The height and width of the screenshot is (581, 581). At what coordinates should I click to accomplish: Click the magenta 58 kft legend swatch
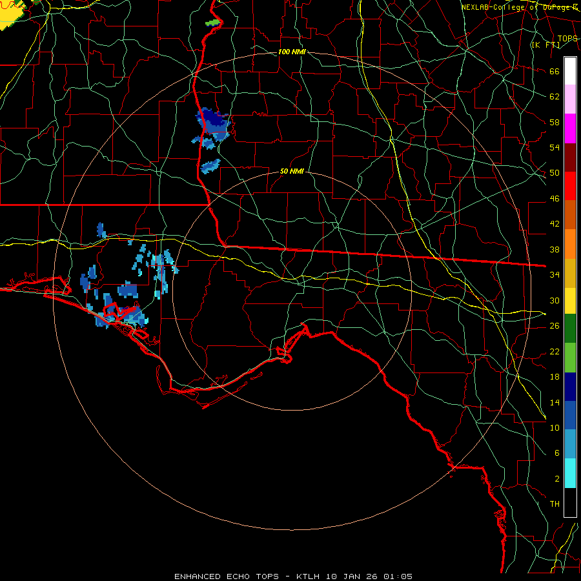[x=570, y=128]
